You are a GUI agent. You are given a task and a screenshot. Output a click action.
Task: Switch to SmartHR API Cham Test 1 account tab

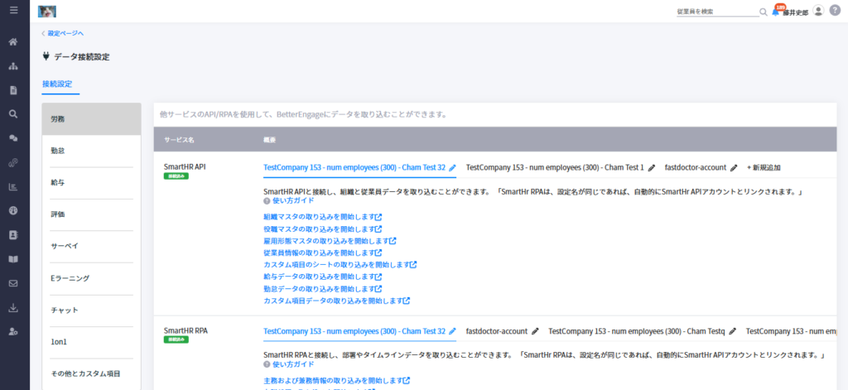555,168
